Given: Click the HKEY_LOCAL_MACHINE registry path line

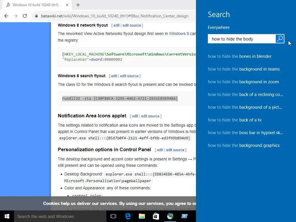Looking at the screenshot, I should (x=129, y=54).
